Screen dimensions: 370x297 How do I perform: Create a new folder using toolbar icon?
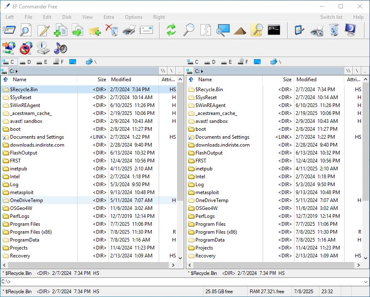point(95,31)
